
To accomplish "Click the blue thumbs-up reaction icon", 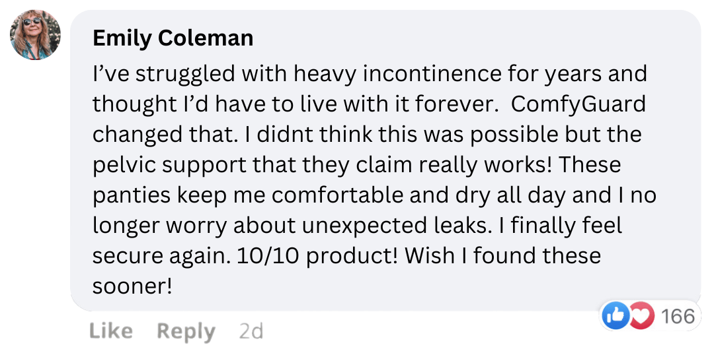I will point(614,317).
